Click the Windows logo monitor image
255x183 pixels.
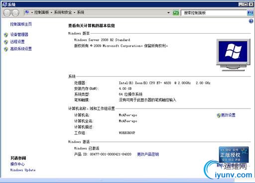coord(233,55)
